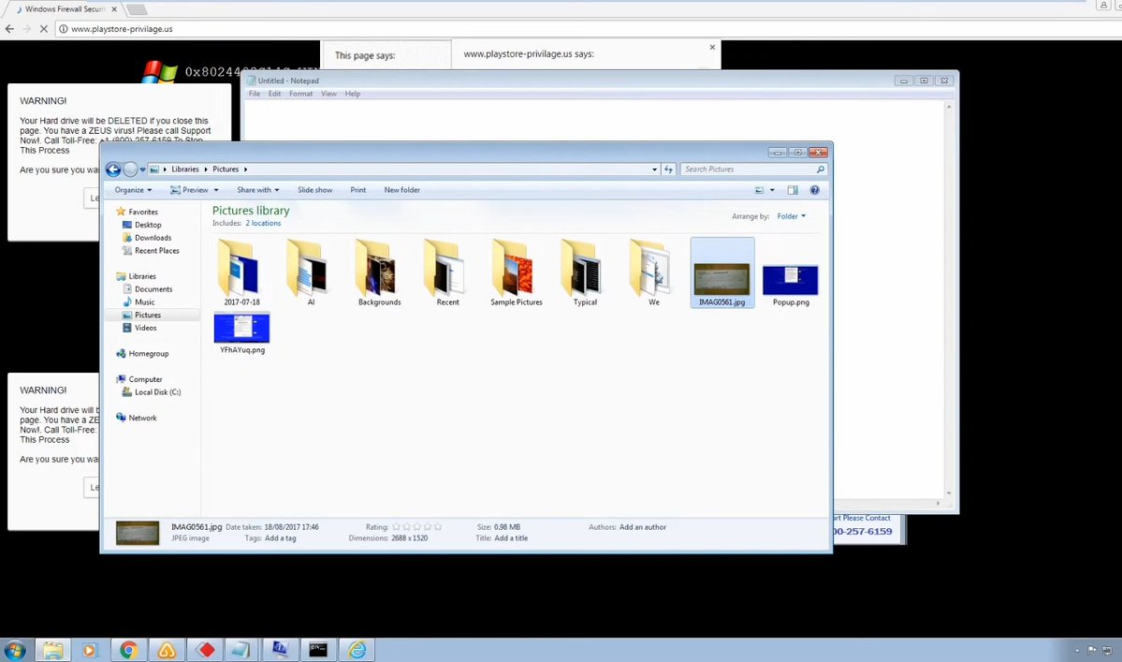Open the Organize menu
The image size is (1122, 662).
coord(133,190)
